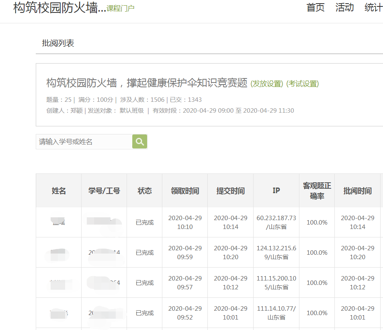Click the 姓名 column header
Image resolution: width=383 pixels, height=330 pixels.
(59, 191)
